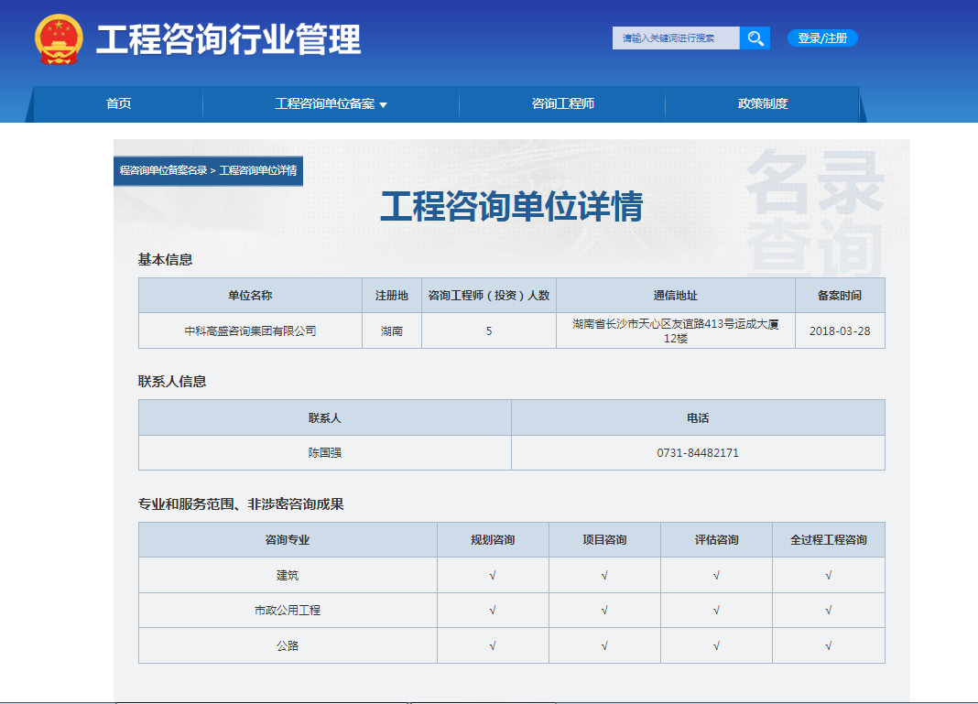The height and width of the screenshot is (704, 978).
Task: Follow the 程咨询单位备案名录 breadcrumb link
Action: pos(163,170)
